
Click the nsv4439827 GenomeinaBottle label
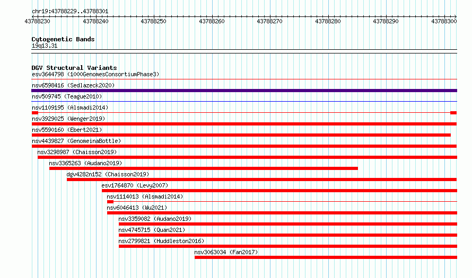(76, 141)
